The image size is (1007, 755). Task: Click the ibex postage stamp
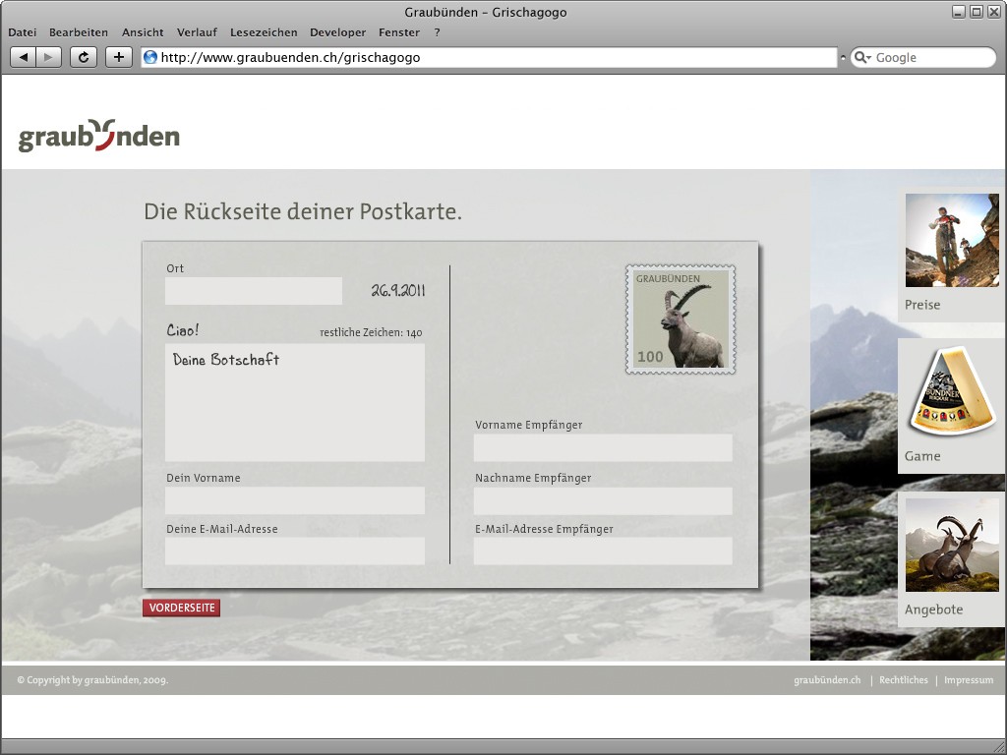(x=681, y=319)
